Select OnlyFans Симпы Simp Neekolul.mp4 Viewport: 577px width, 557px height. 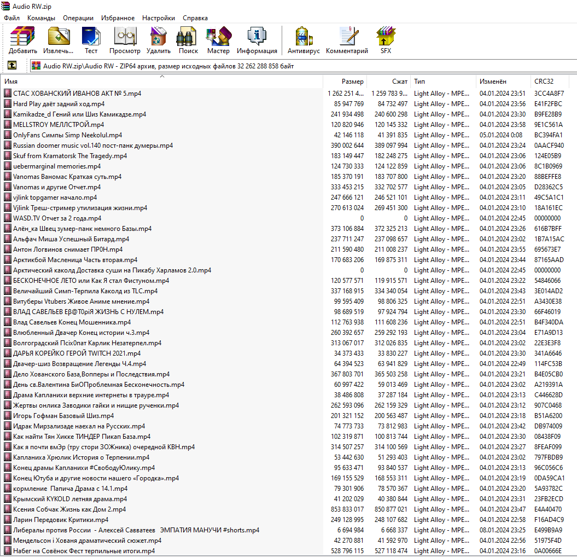click(x=67, y=135)
